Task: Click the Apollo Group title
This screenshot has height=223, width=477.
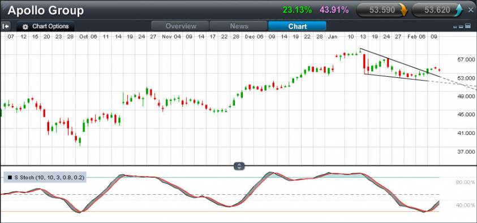Action: [x=46, y=10]
